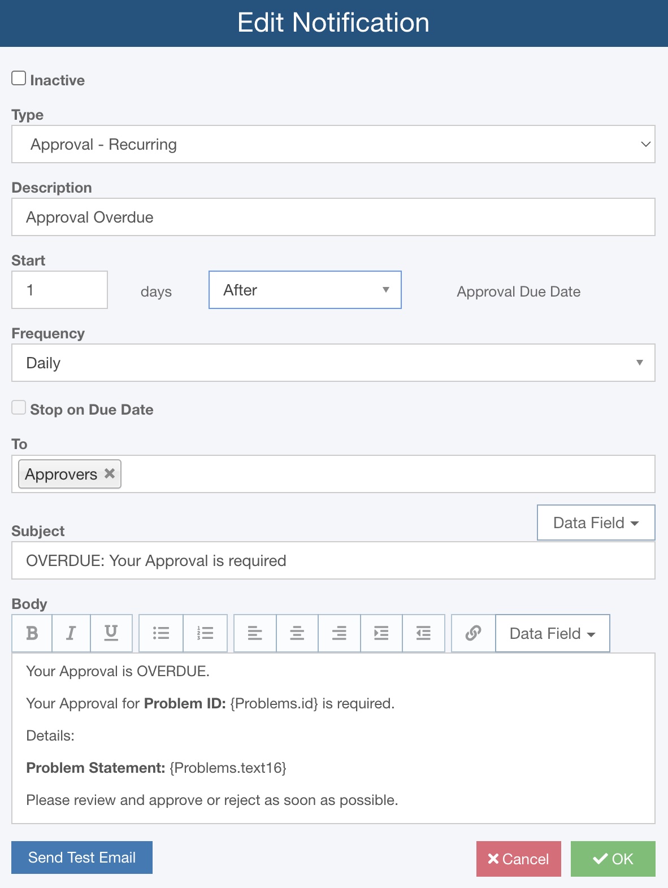Increase indent of body text

(x=381, y=633)
